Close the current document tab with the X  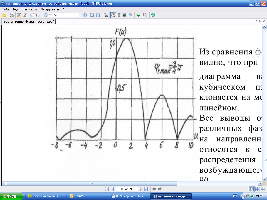coord(264,21)
